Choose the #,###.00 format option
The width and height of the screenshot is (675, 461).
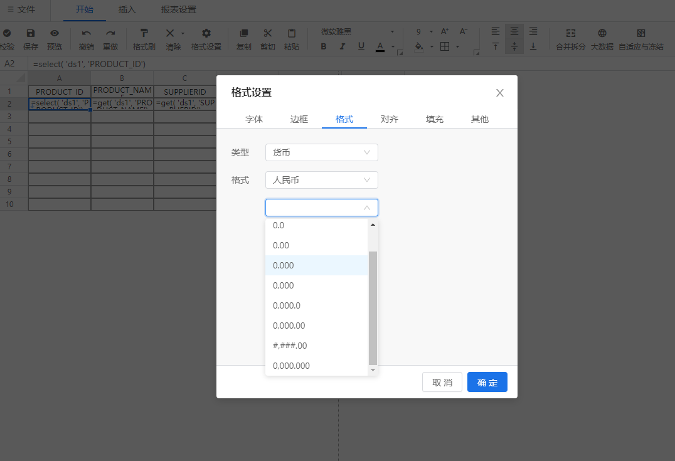pyautogui.click(x=316, y=346)
